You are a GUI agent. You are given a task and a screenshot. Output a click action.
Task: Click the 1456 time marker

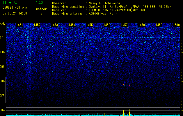pos(107,25)
